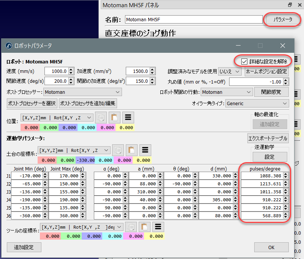Click the J5 α (deg) field 90.000
304x259 pixels.
click(111, 208)
